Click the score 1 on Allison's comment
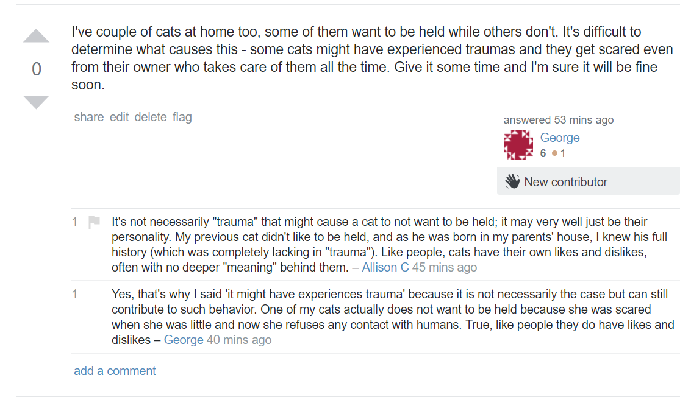The width and height of the screenshot is (691, 400). click(75, 222)
